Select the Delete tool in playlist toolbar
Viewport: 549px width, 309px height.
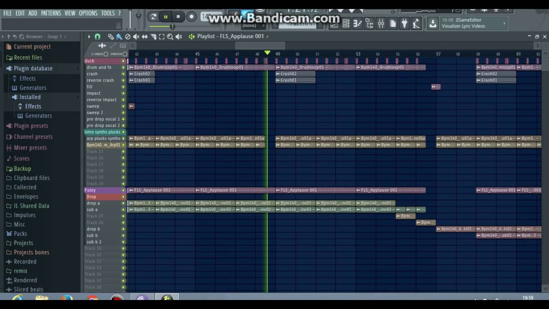point(128,36)
